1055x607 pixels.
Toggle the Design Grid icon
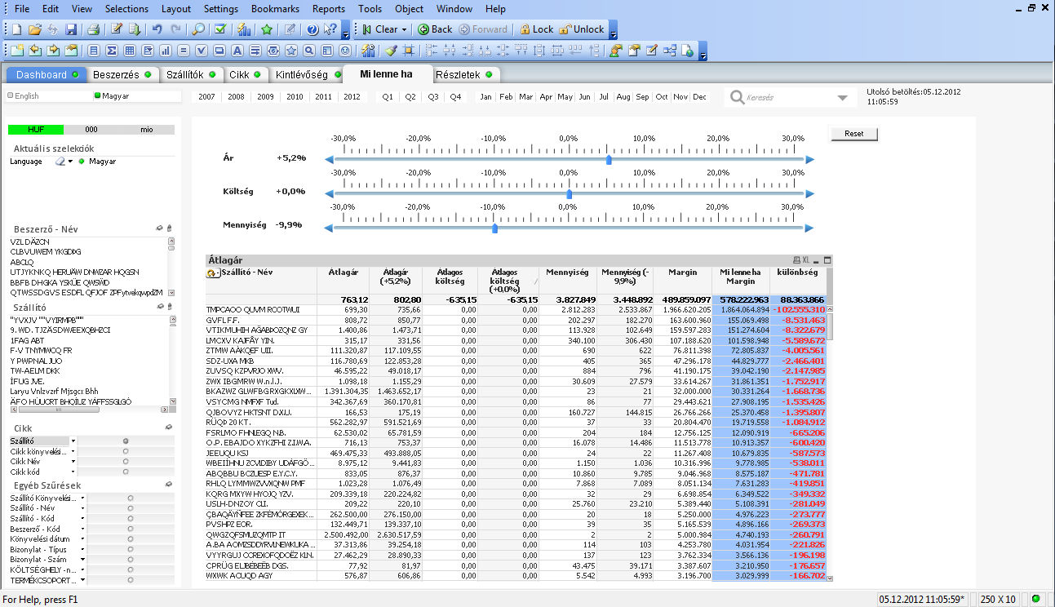coord(409,51)
